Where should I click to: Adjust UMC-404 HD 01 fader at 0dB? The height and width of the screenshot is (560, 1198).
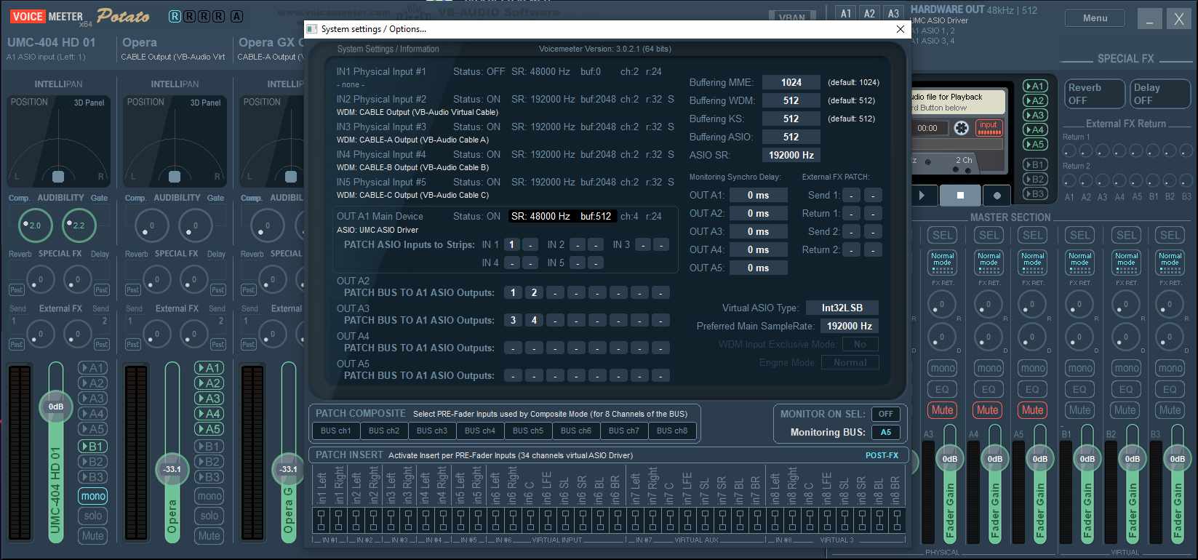(x=56, y=407)
